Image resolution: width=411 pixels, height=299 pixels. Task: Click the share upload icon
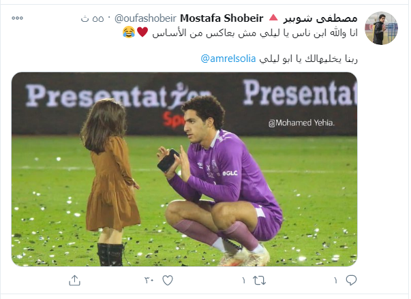click(x=74, y=280)
